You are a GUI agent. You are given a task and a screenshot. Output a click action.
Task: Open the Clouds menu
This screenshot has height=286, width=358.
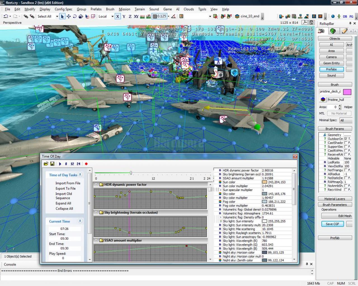pos(189,9)
